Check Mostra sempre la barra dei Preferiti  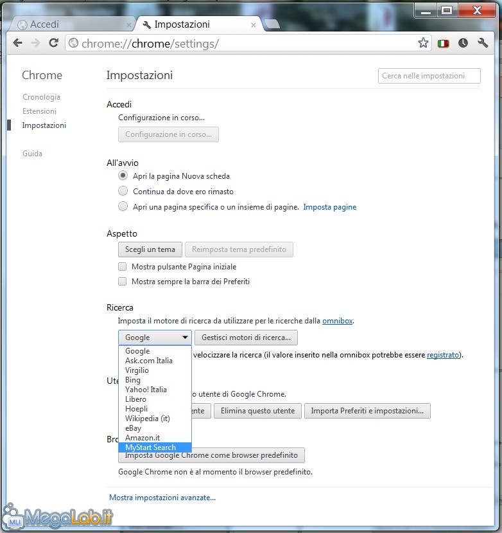123,282
